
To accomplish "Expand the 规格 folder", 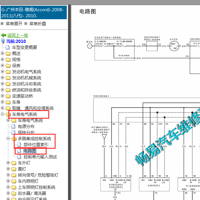I will click(2, 59).
